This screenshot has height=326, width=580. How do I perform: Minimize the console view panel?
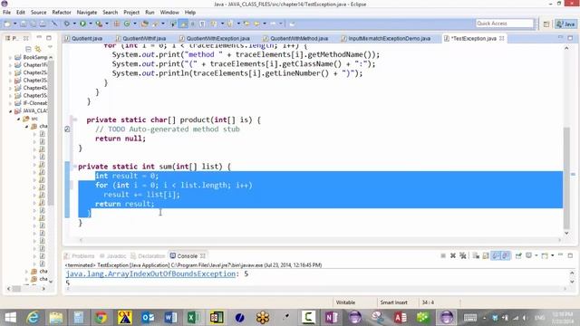point(561,255)
